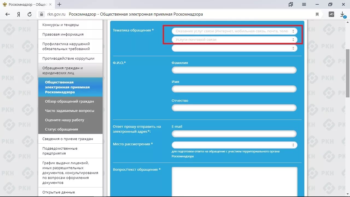Click the 'Вопрос/текст обращения' text area
This screenshot has width=350, height=197.
click(234, 182)
